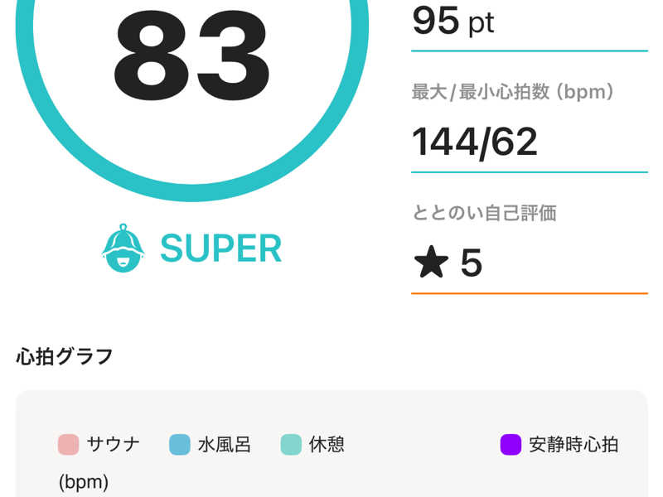Select the teal 休憩 legend swatch

click(x=291, y=445)
